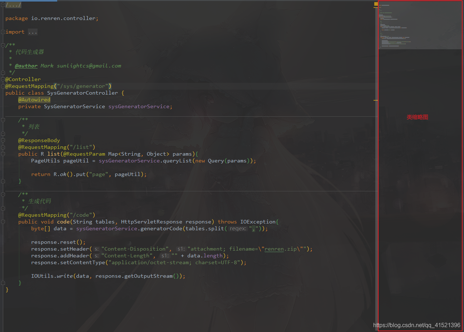Collapse annotations at @ResponseBody fold marker

(3, 140)
